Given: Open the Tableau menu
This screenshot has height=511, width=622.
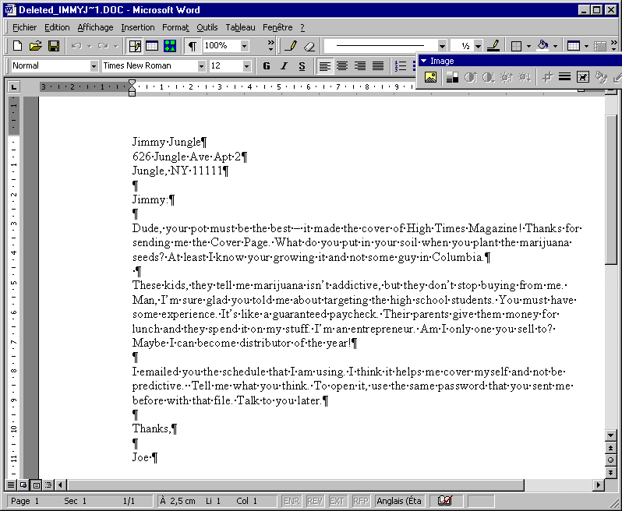Looking at the screenshot, I should 240,27.
